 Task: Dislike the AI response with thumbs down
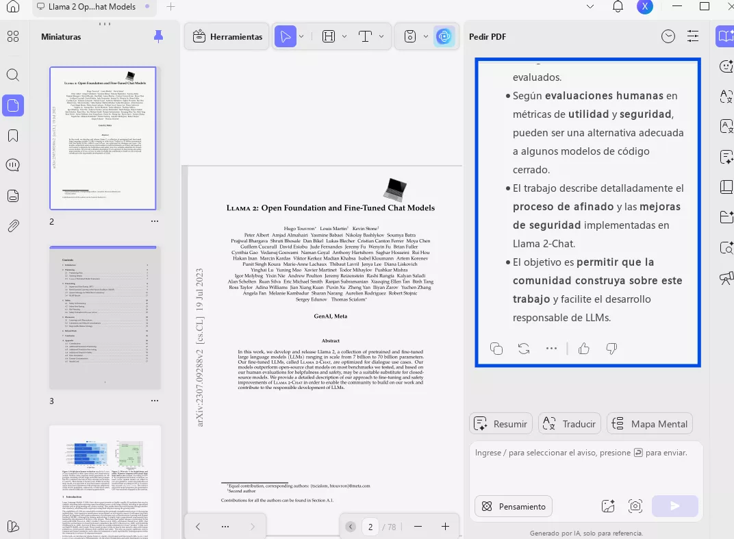611,349
